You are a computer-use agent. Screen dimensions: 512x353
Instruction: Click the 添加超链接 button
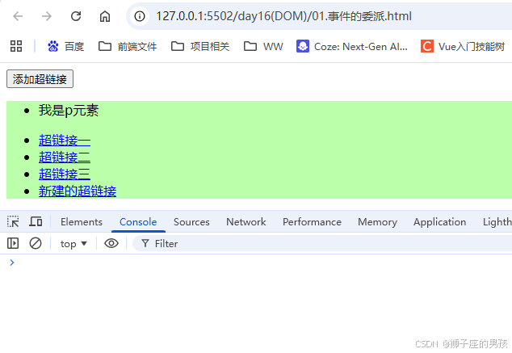click(x=40, y=78)
